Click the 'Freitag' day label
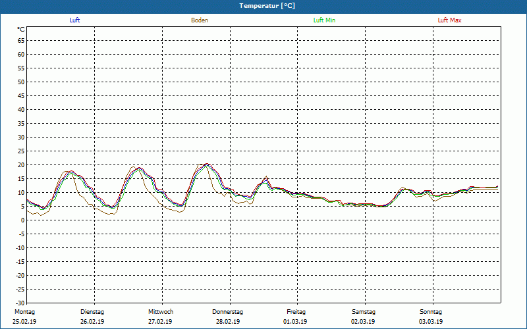 click(x=296, y=312)
